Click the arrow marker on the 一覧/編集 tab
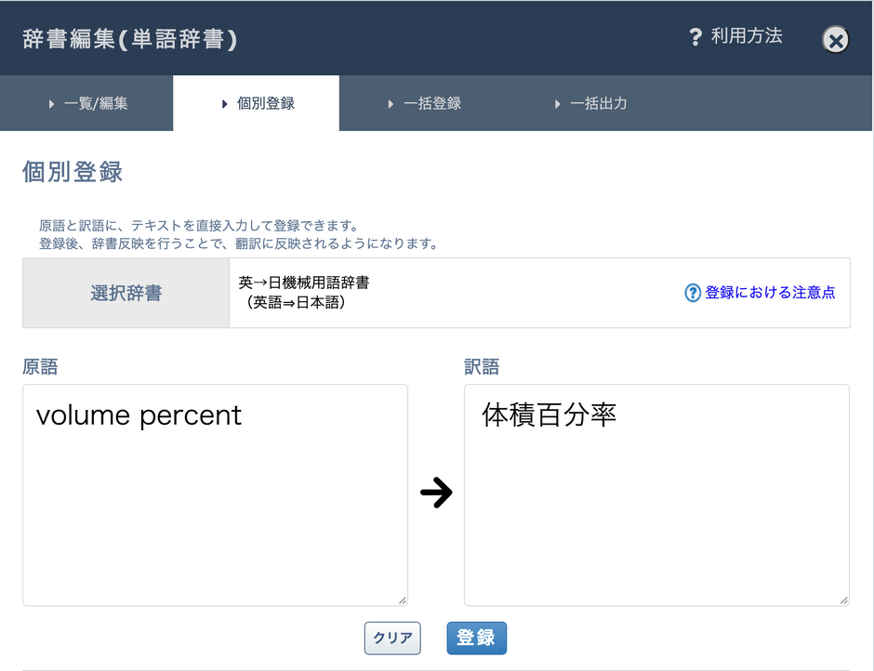Image resolution: width=874 pixels, height=671 pixels. [51, 103]
